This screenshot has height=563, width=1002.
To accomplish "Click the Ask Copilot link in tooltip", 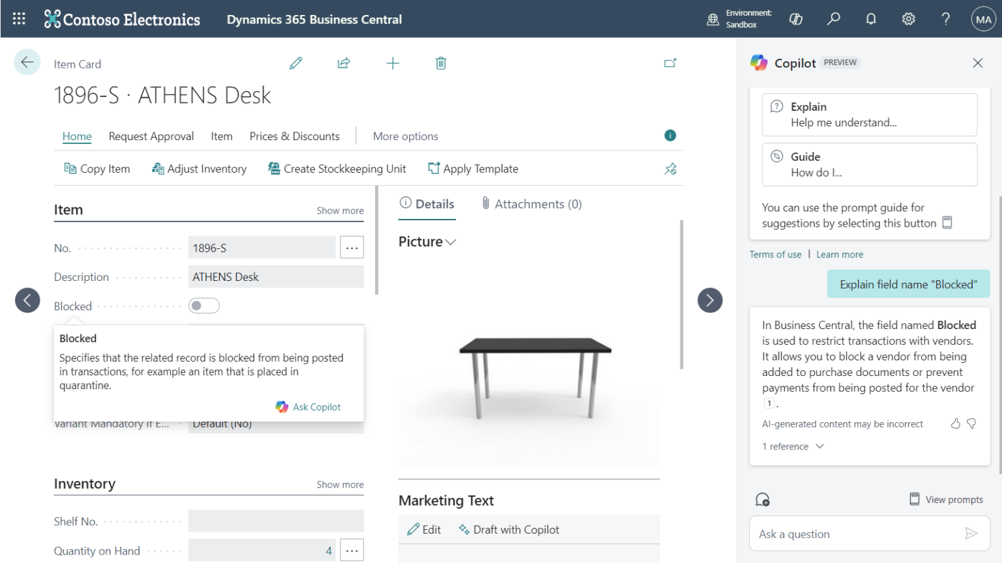I will [x=309, y=407].
